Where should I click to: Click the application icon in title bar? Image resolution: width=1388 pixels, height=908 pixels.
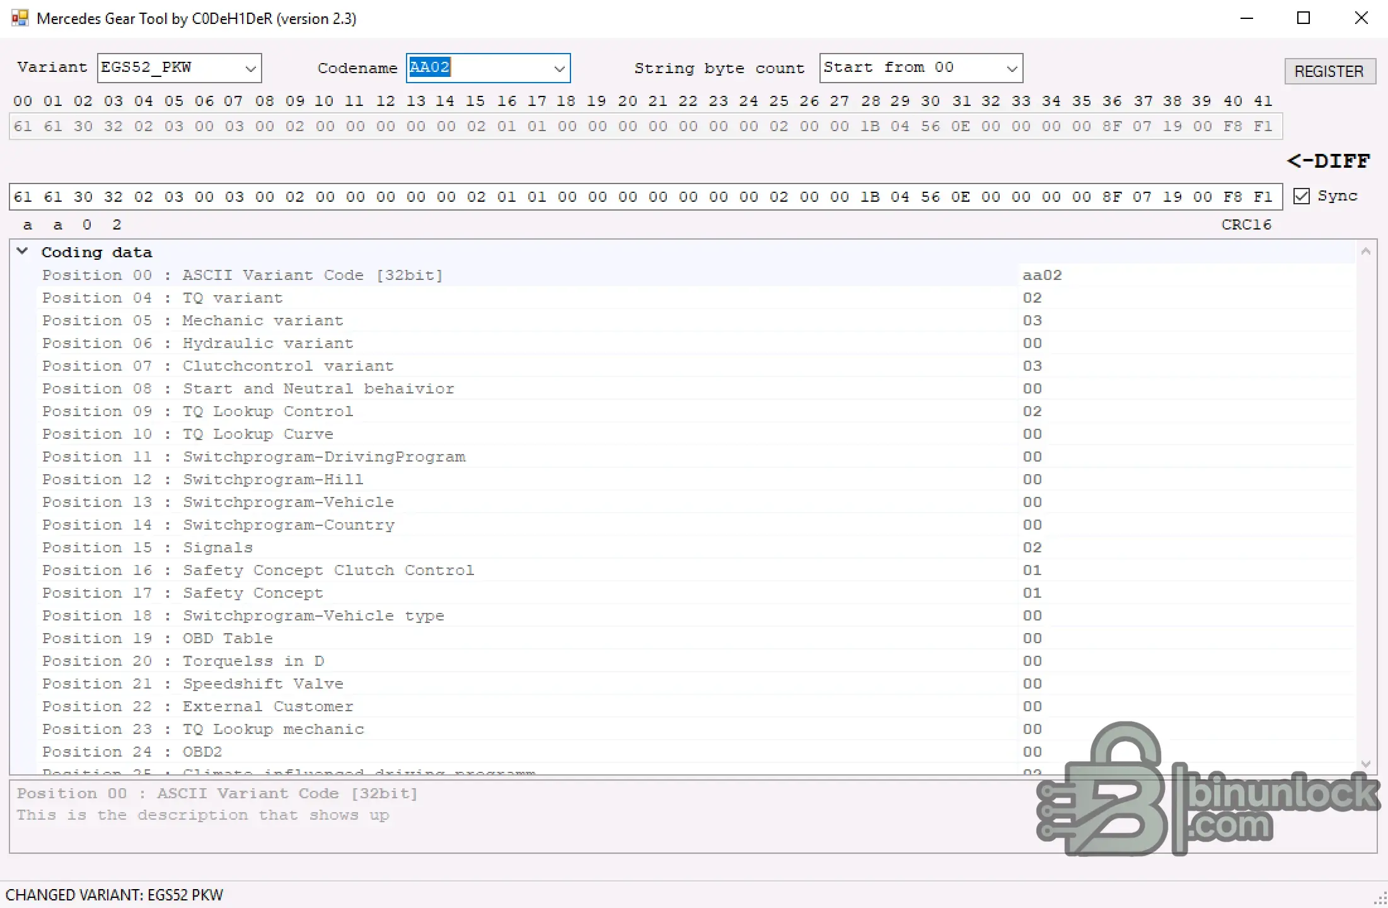(x=20, y=18)
